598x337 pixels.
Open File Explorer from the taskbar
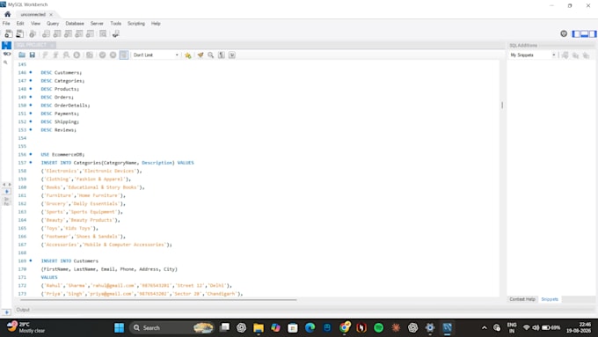(259, 327)
